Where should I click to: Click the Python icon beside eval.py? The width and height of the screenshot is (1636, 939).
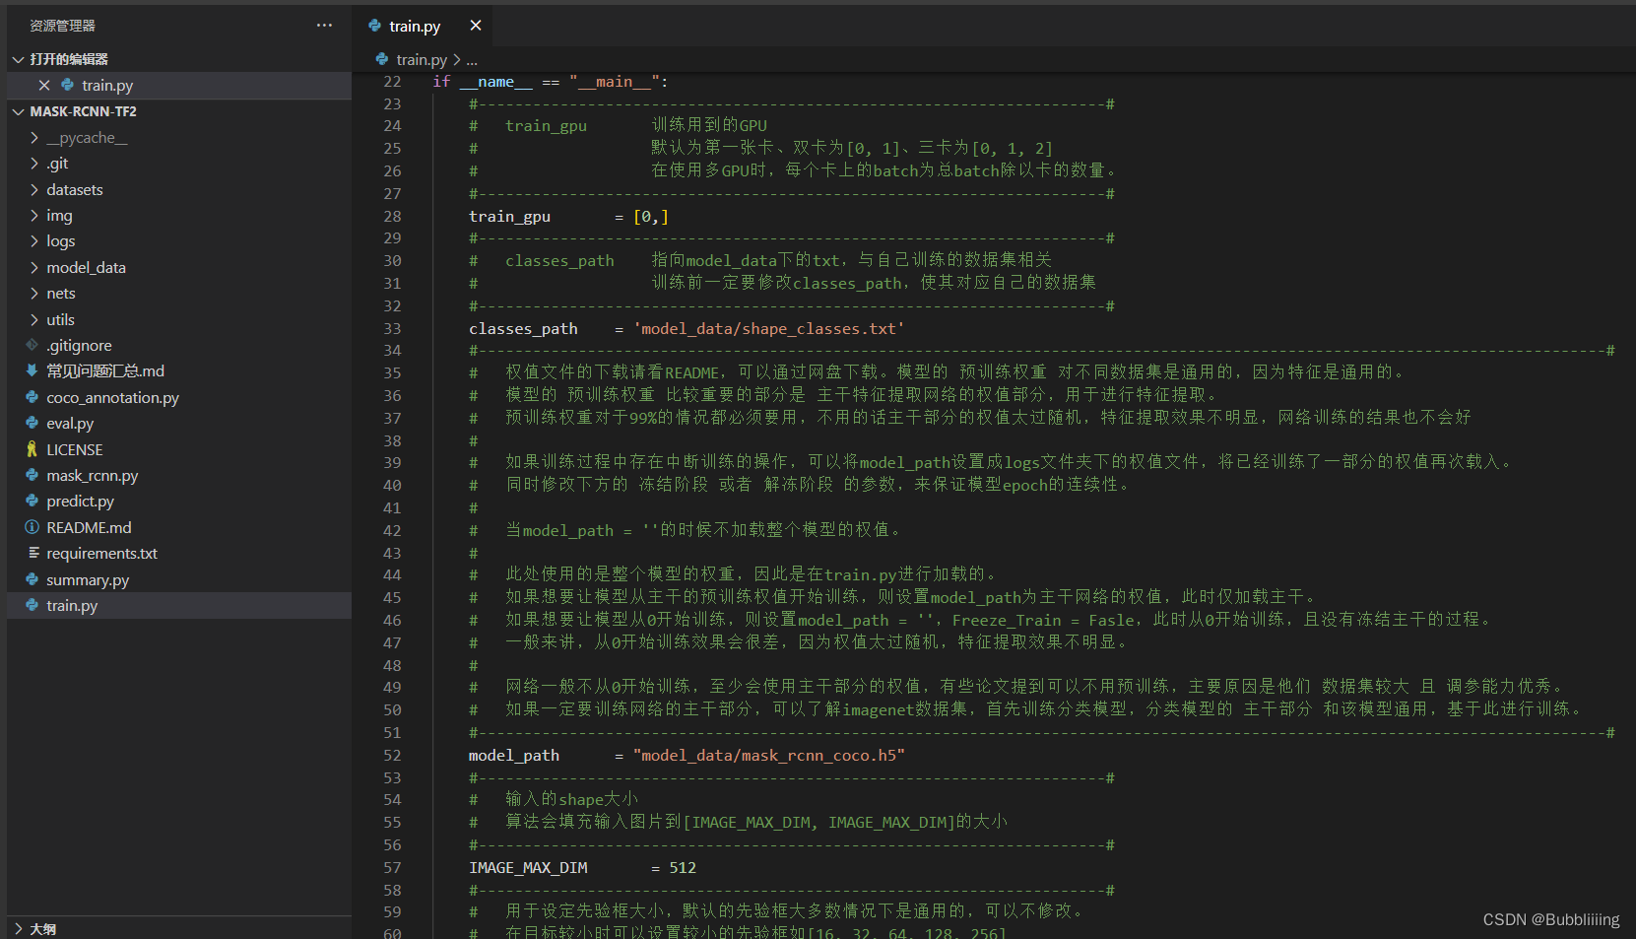33,424
